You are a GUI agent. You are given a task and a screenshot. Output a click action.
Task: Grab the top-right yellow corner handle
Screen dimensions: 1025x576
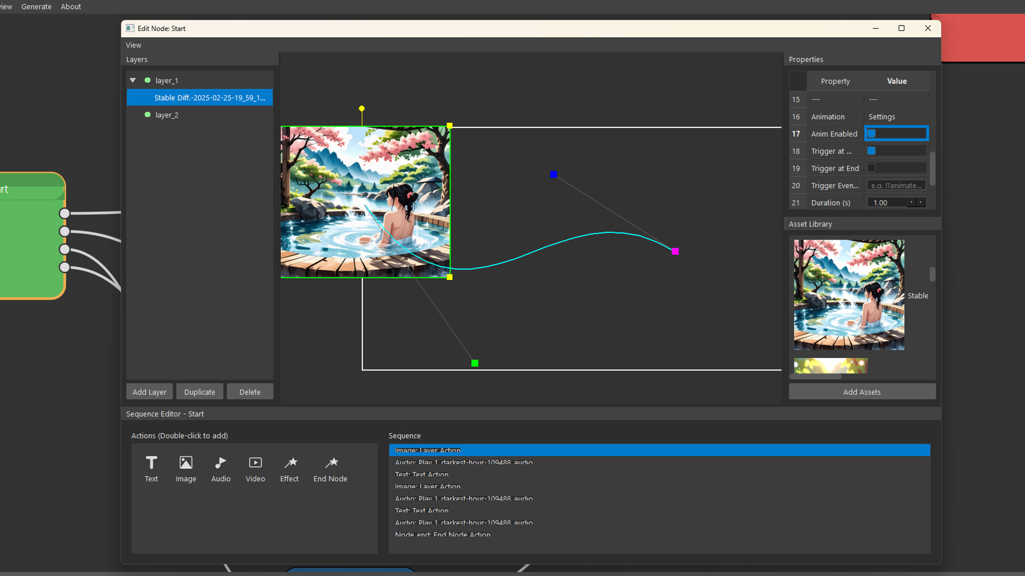click(x=450, y=126)
